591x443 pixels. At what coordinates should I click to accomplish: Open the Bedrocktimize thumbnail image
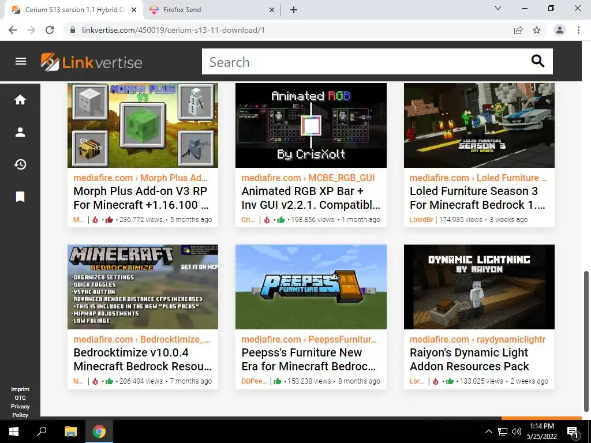143,287
